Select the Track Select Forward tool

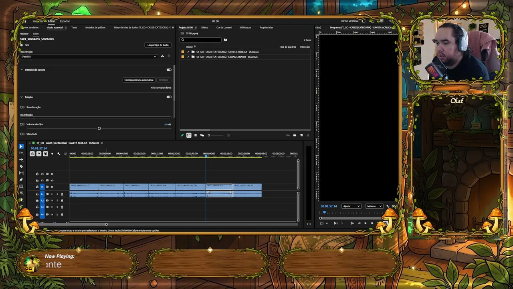click(21, 153)
